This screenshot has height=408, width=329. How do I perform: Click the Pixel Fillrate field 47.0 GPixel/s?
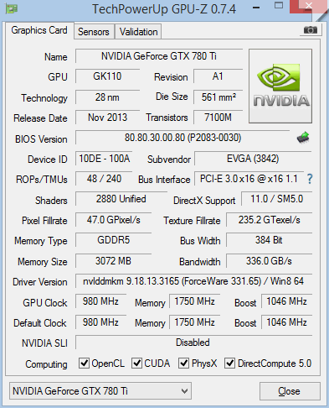coord(113,220)
